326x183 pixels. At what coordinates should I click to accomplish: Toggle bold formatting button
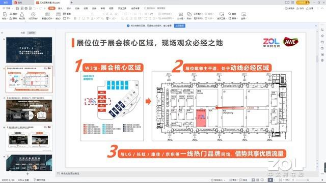pyautogui.click(x=75, y=18)
